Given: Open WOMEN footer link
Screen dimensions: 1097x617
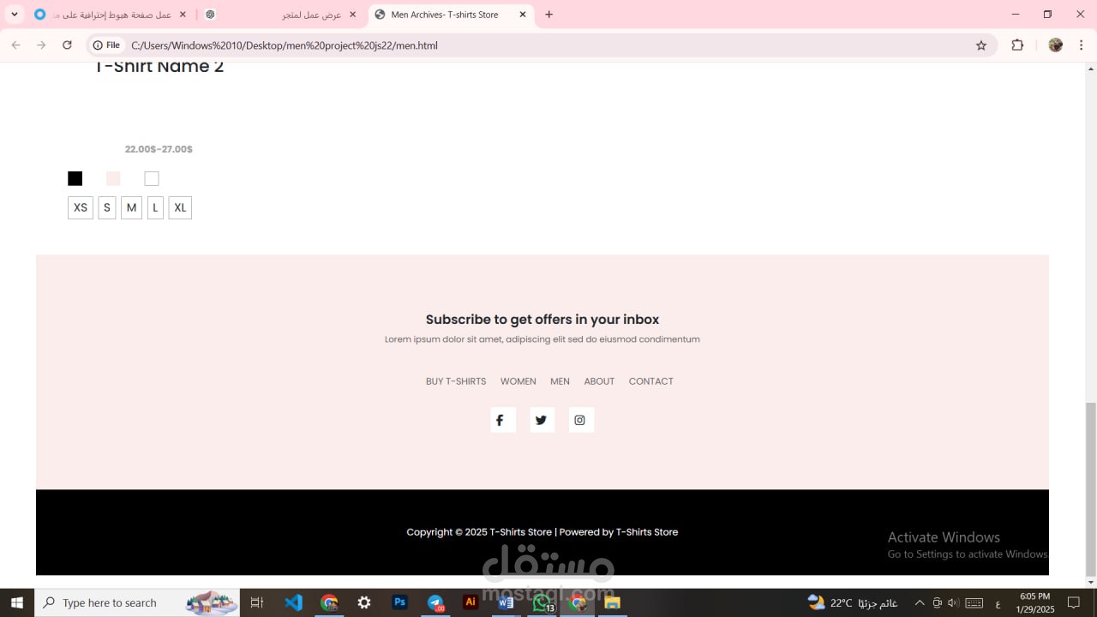Looking at the screenshot, I should point(519,381).
